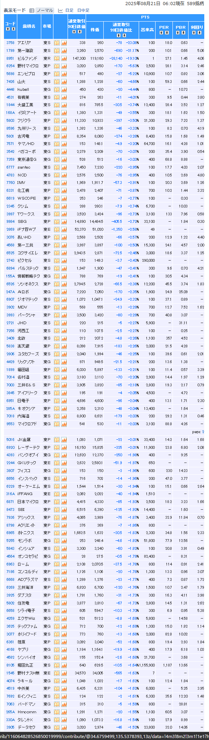Select company name 九州リース

coord(27,129)
